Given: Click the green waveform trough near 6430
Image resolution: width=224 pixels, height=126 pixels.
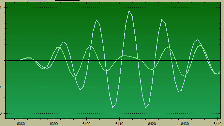Looking at the screenshot, I should [185, 76].
